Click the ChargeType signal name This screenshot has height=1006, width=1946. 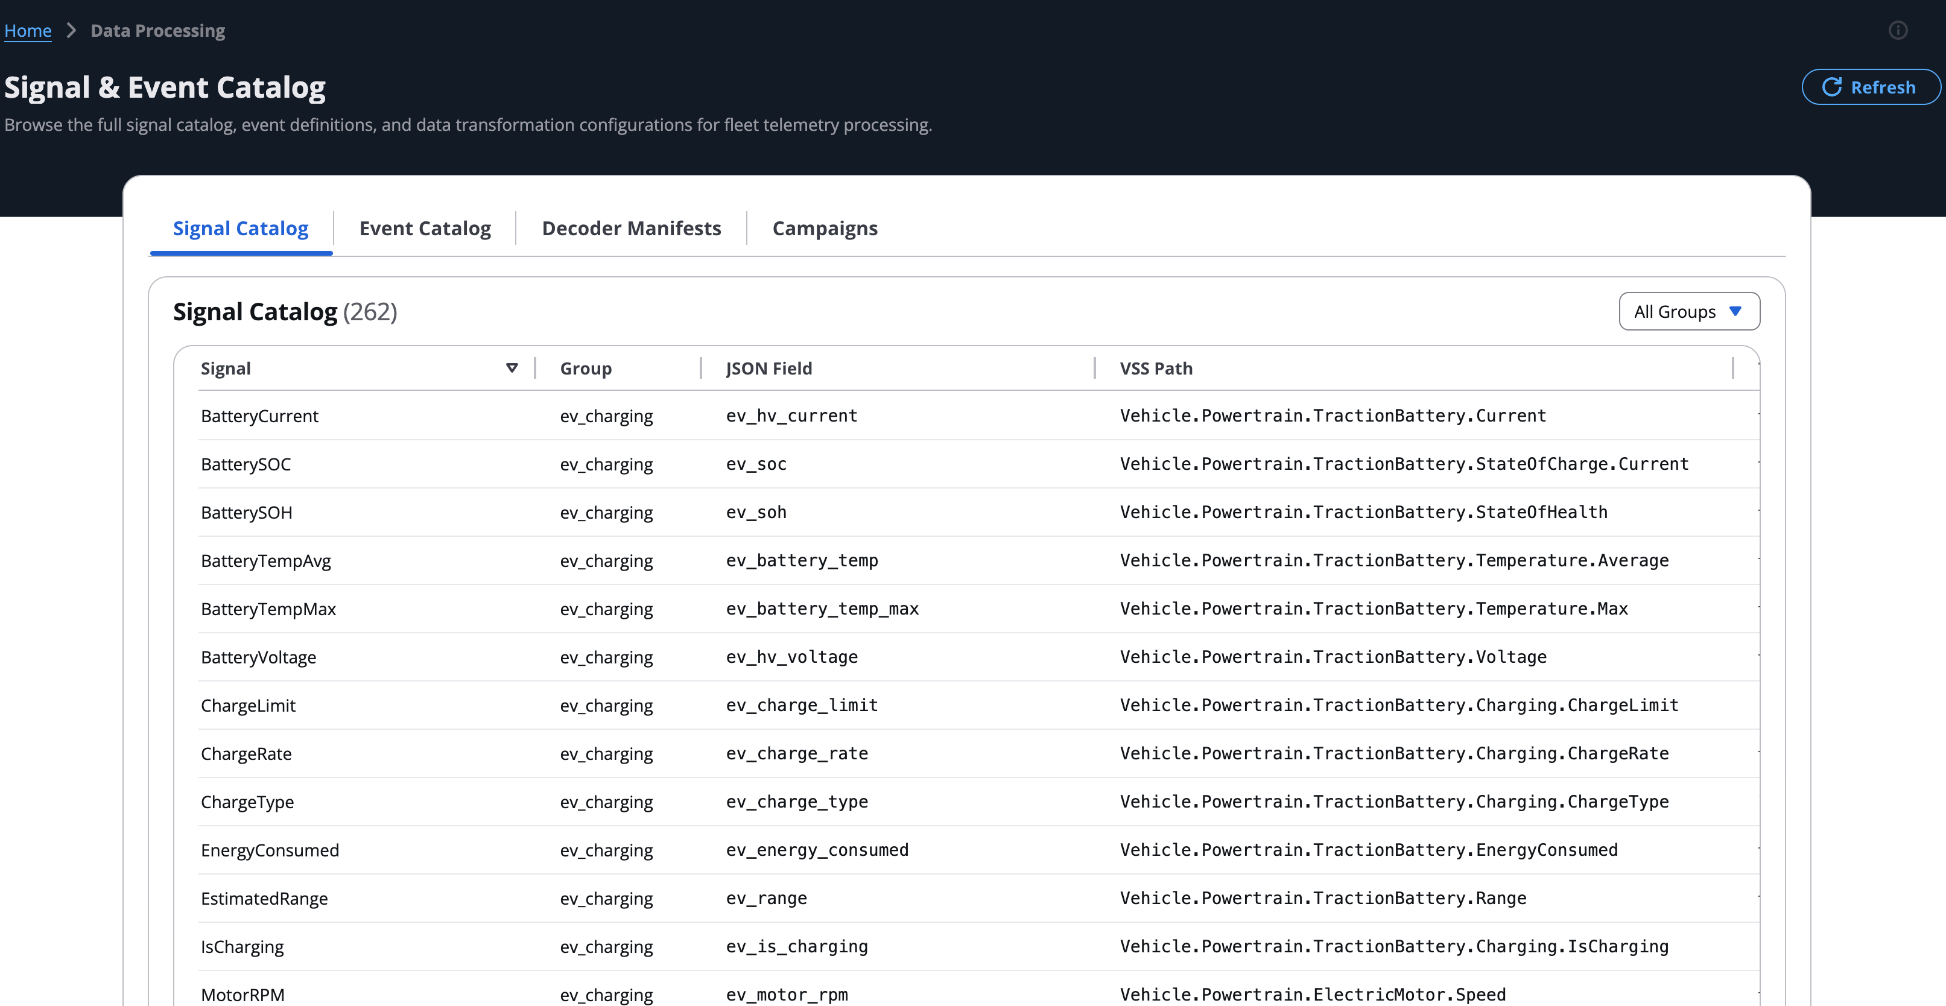tap(247, 802)
